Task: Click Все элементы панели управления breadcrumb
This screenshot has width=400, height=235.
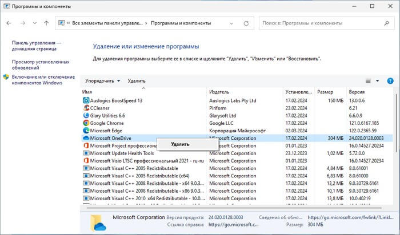Action: [x=107, y=23]
